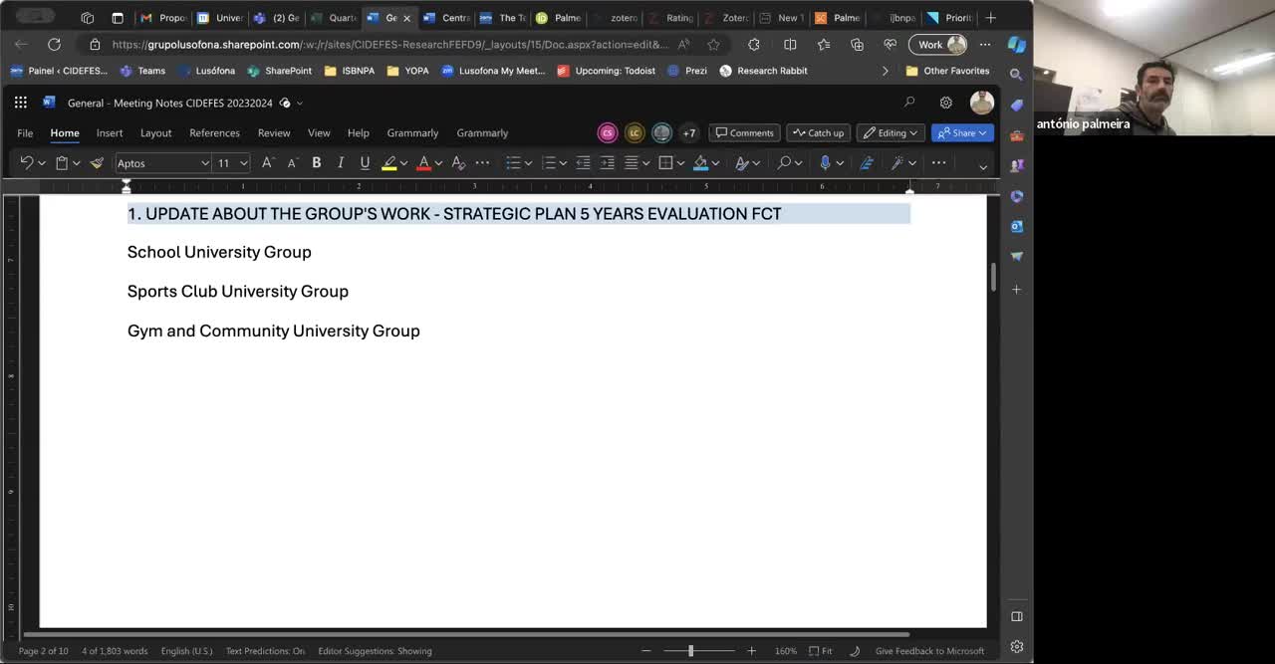
Task: Zoom out with minus button
Action: tap(646, 651)
